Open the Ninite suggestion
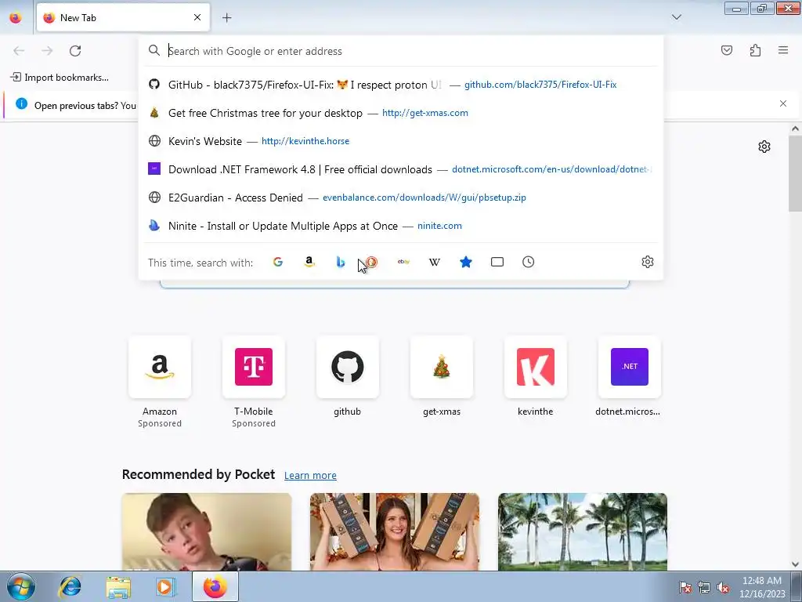Viewport: 802px width, 602px height. tap(401, 225)
